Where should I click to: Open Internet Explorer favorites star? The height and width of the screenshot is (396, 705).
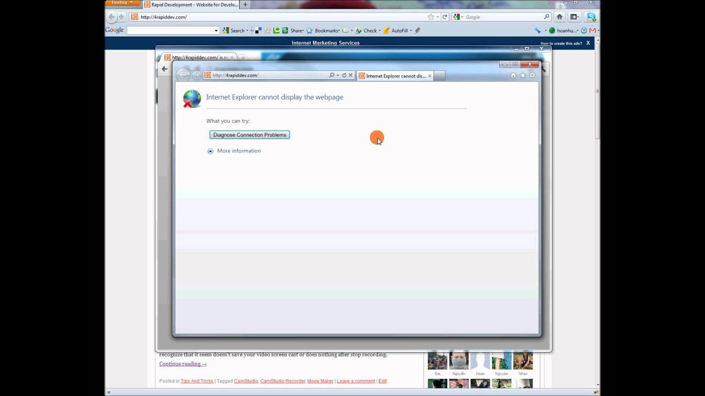(x=523, y=75)
